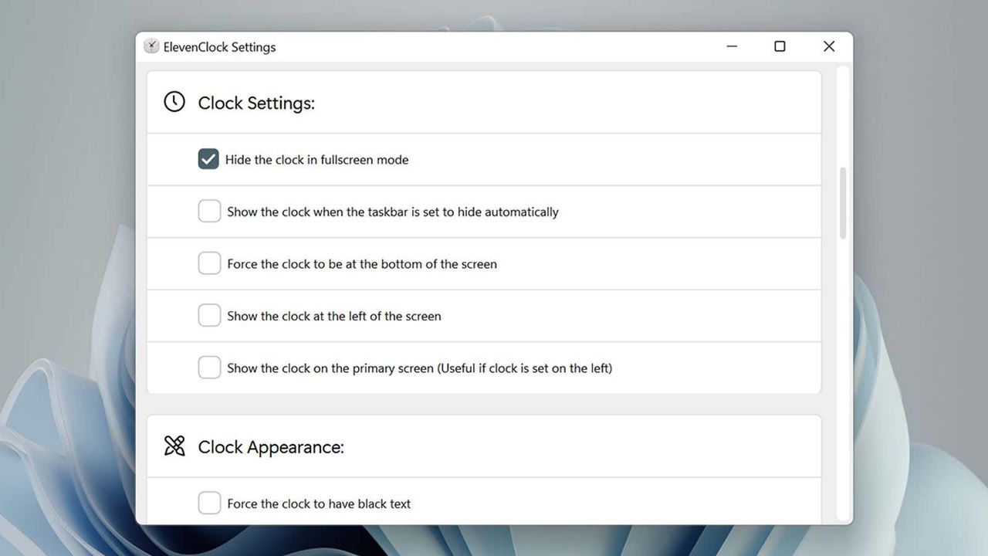Enable Show the clock on the primary screen

point(209,368)
